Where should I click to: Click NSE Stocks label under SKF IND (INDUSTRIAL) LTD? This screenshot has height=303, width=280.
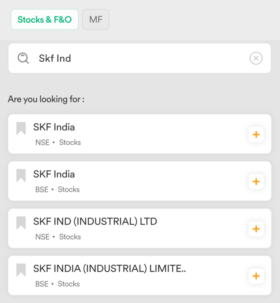tap(58, 237)
